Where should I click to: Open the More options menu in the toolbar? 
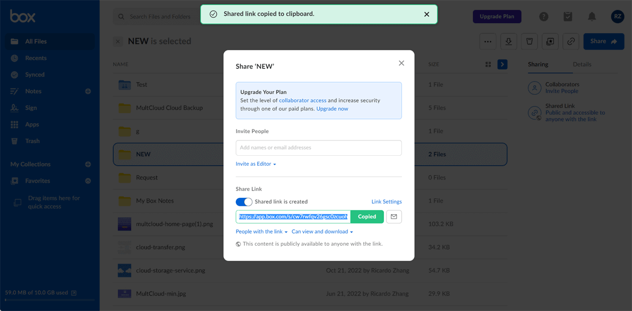pyautogui.click(x=488, y=41)
